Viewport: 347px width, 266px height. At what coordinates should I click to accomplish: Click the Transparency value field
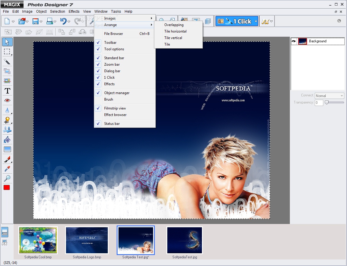click(319, 103)
